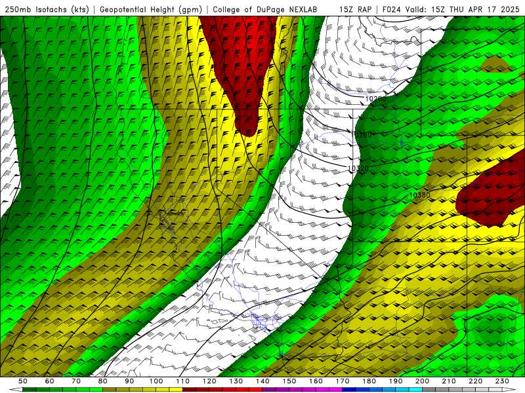Select the dark maroon 110–115 kt legend swatch
This screenshot has height=393, width=525.
(x=189, y=390)
